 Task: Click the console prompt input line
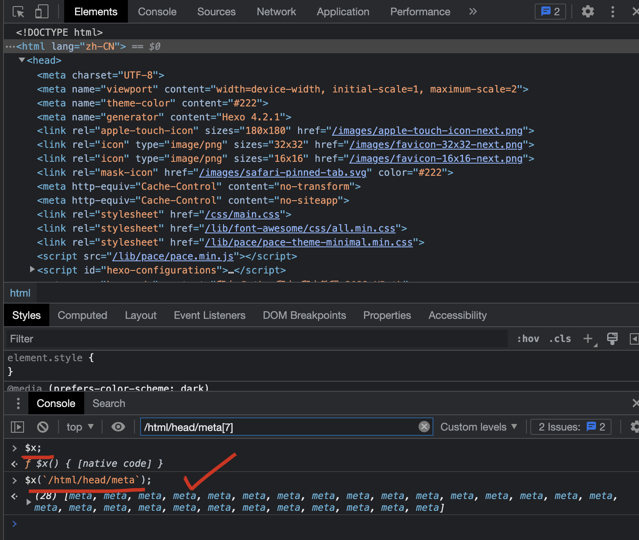pos(321,524)
